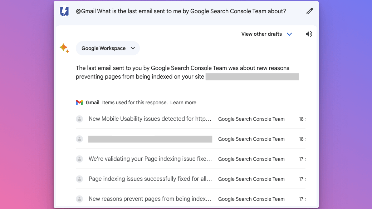Click the redacted email subject row
The image size is (372, 209).
click(150, 139)
